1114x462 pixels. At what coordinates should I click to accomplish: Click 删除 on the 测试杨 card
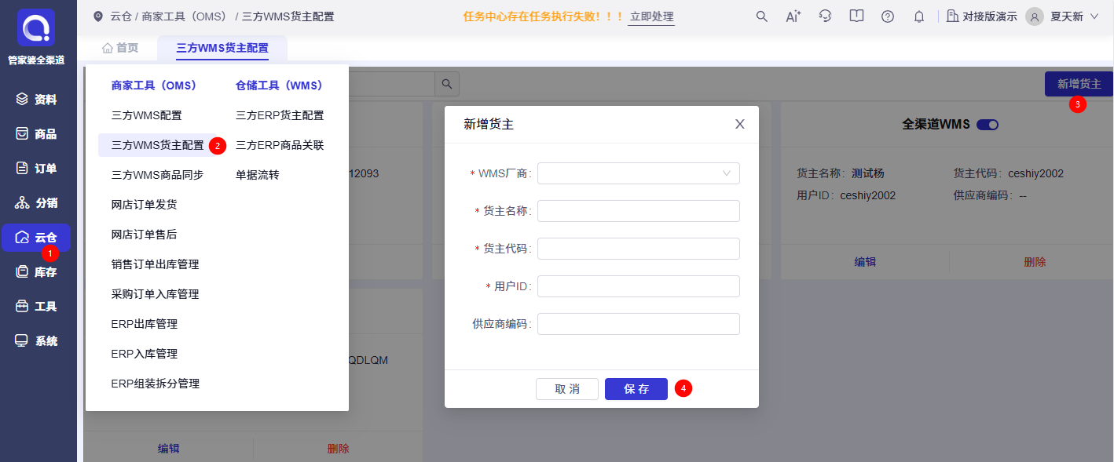point(1035,262)
